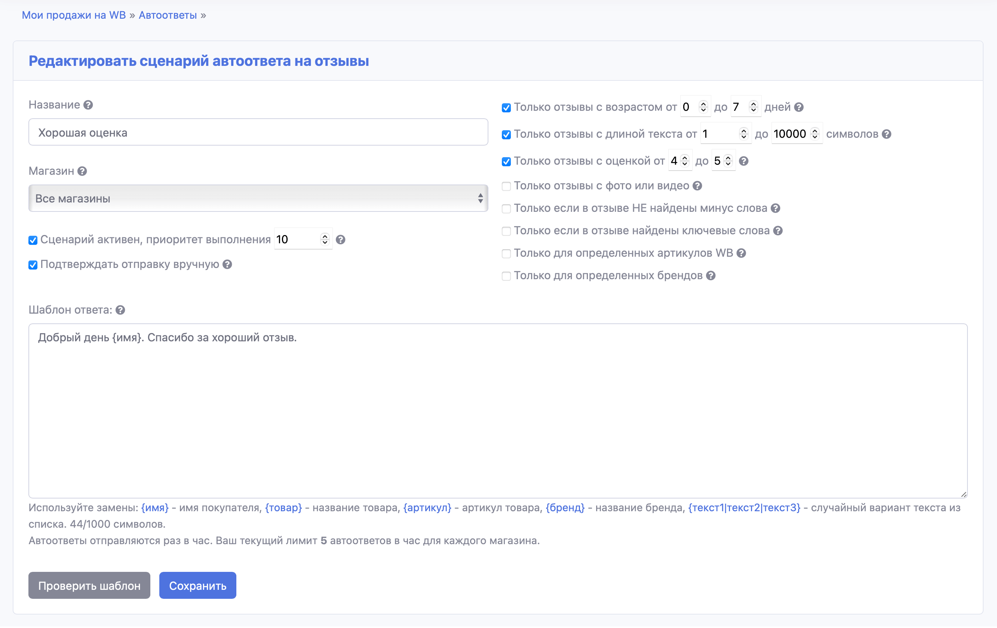
Task: Click the priority value stepper arrows
Action: pos(325,239)
